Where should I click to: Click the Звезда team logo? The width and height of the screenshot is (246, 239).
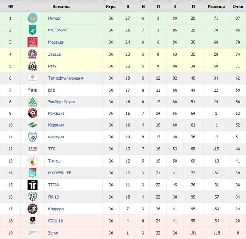33,54
